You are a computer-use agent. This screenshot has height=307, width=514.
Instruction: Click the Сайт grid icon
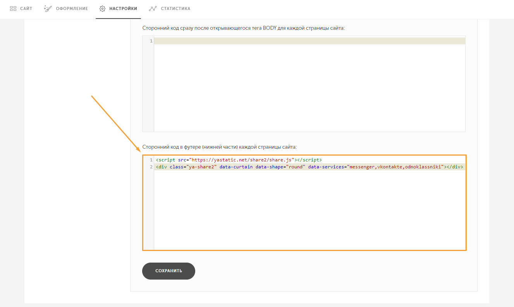coord(13,8)
